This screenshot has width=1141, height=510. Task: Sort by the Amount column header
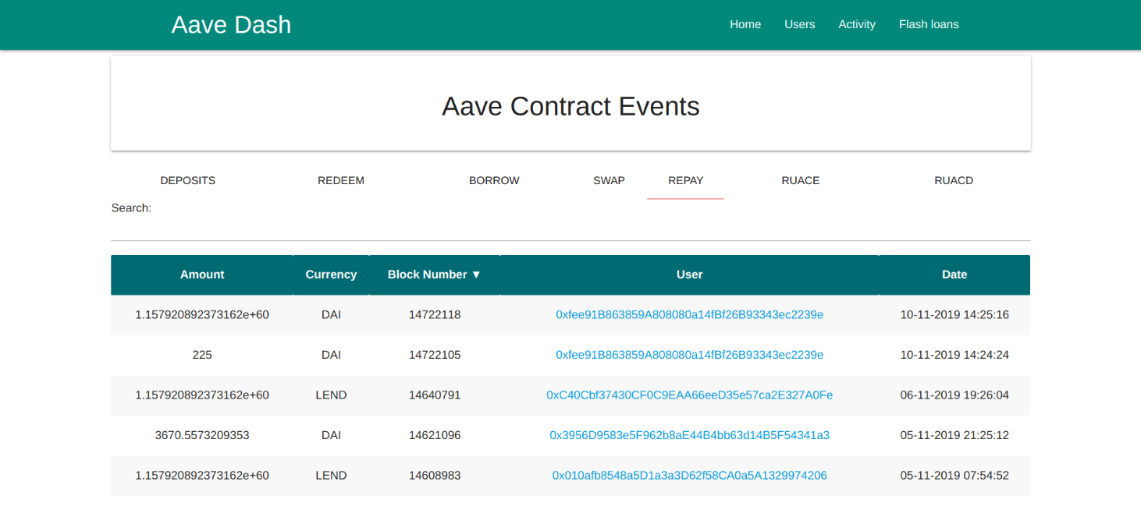point(202,274)
